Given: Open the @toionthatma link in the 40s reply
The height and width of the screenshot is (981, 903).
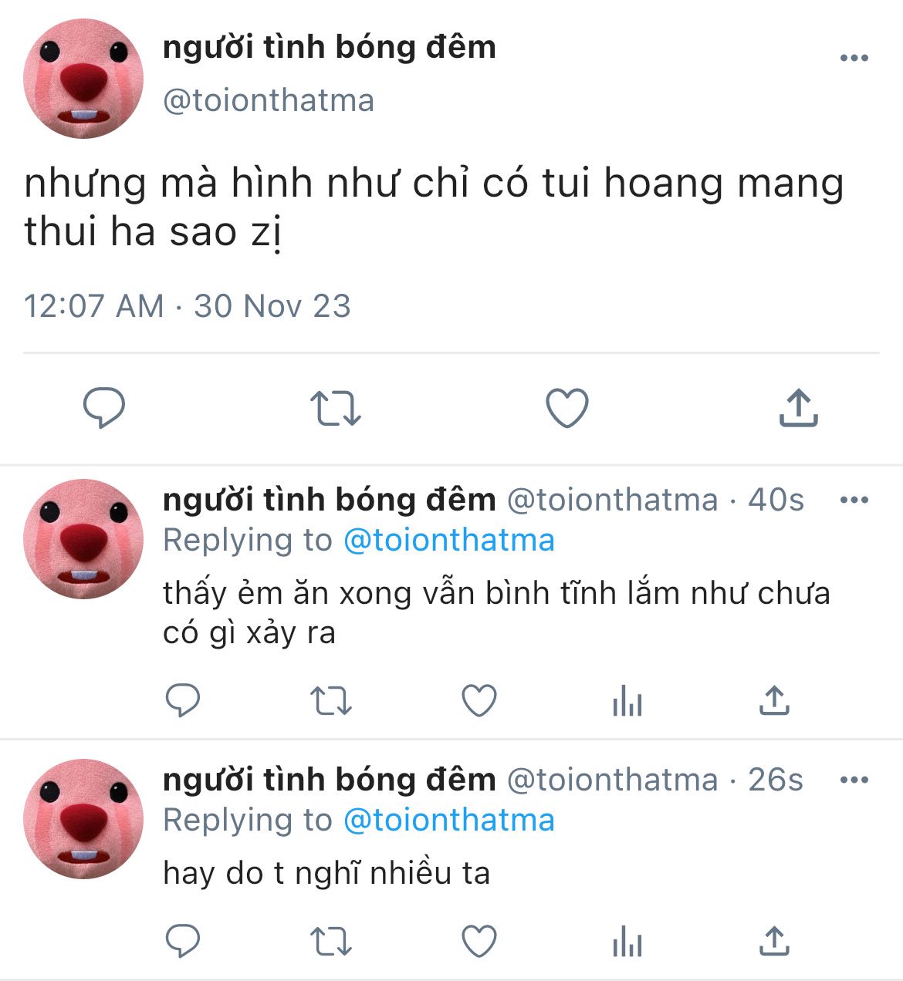Looking at the screenshot, I should 448,540.
